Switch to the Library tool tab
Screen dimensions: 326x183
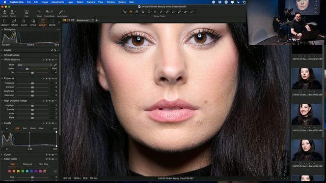coord(5,22)
